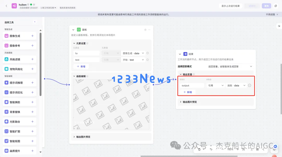This screenshot has width=282, height=157.
Task: Remove the text element row
Action: (x=148, y=60)
